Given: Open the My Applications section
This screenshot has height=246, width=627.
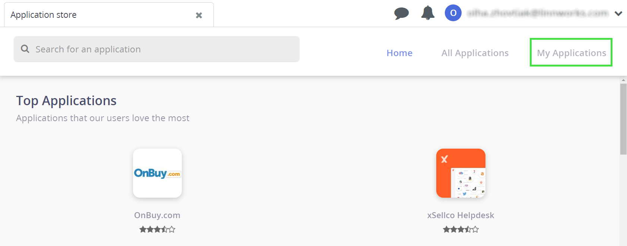Looking at the screenshot, I should click(x=571, y=53).
